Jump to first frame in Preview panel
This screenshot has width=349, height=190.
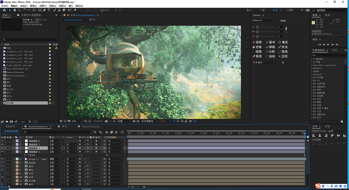click(320, 44)
